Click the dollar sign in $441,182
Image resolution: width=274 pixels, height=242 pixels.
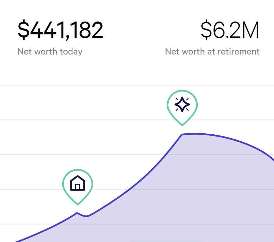click(x=24, y=30)
